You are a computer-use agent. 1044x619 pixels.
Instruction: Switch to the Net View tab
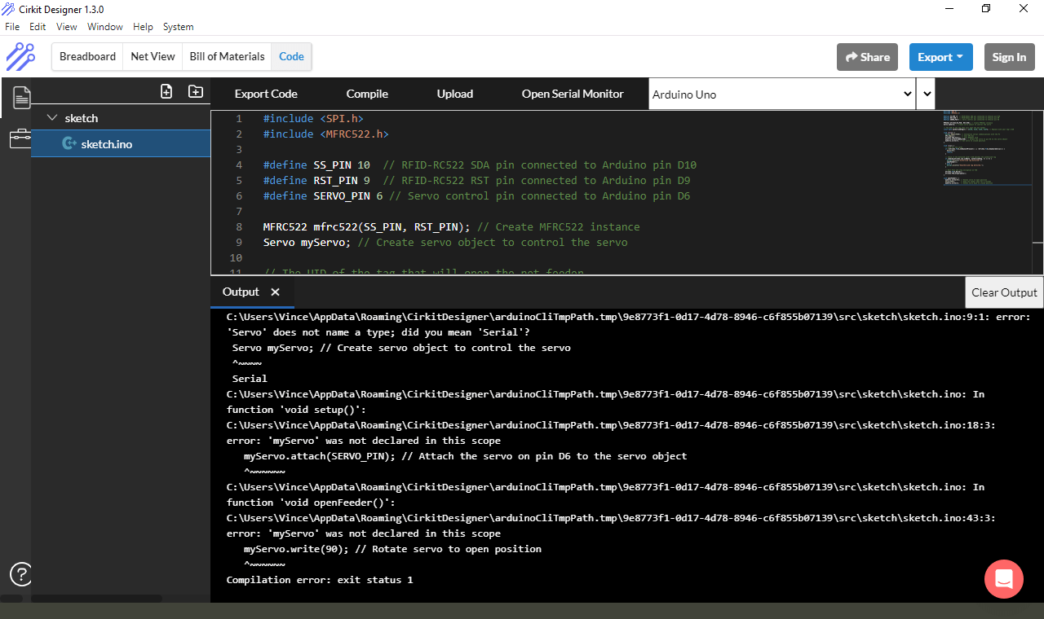click(x=153, y=57)
